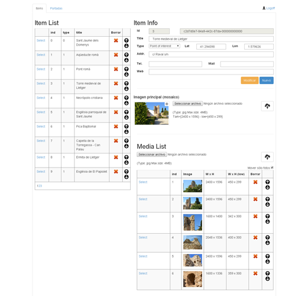Focus the Web input field
305x296 pixels.
pos(211,72)
